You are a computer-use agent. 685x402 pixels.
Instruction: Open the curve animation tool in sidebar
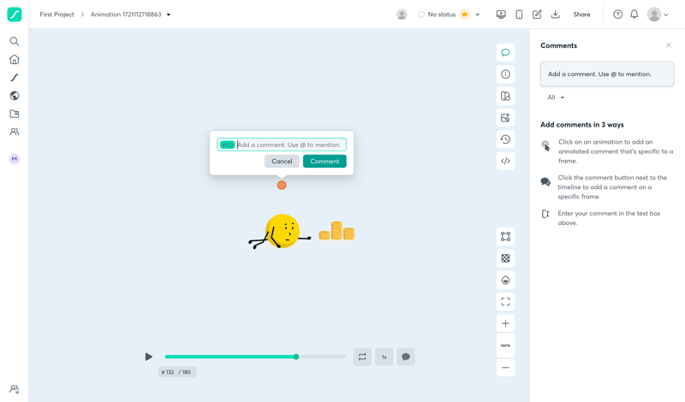point(15,78)
